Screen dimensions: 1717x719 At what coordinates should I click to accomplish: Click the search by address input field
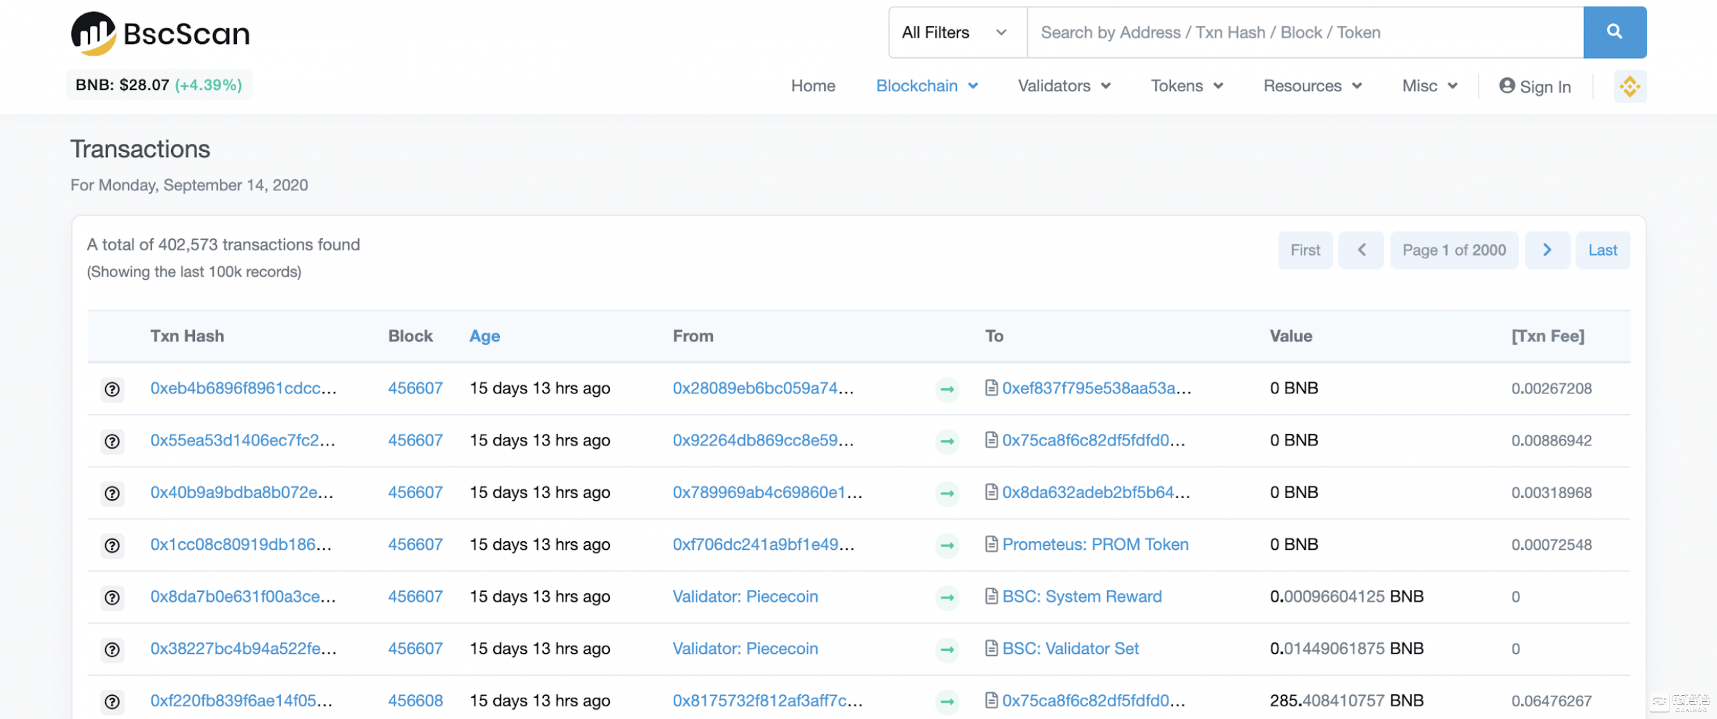click(1304, 33)
